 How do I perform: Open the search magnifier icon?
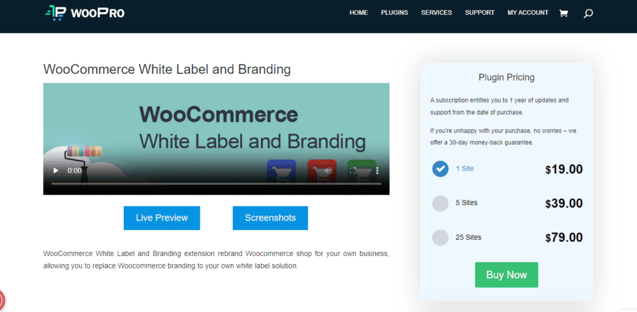point(588,13)
